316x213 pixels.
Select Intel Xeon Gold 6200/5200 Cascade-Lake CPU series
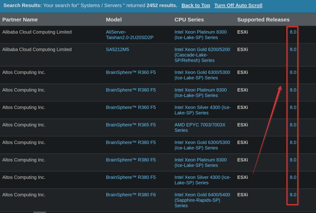202,55
